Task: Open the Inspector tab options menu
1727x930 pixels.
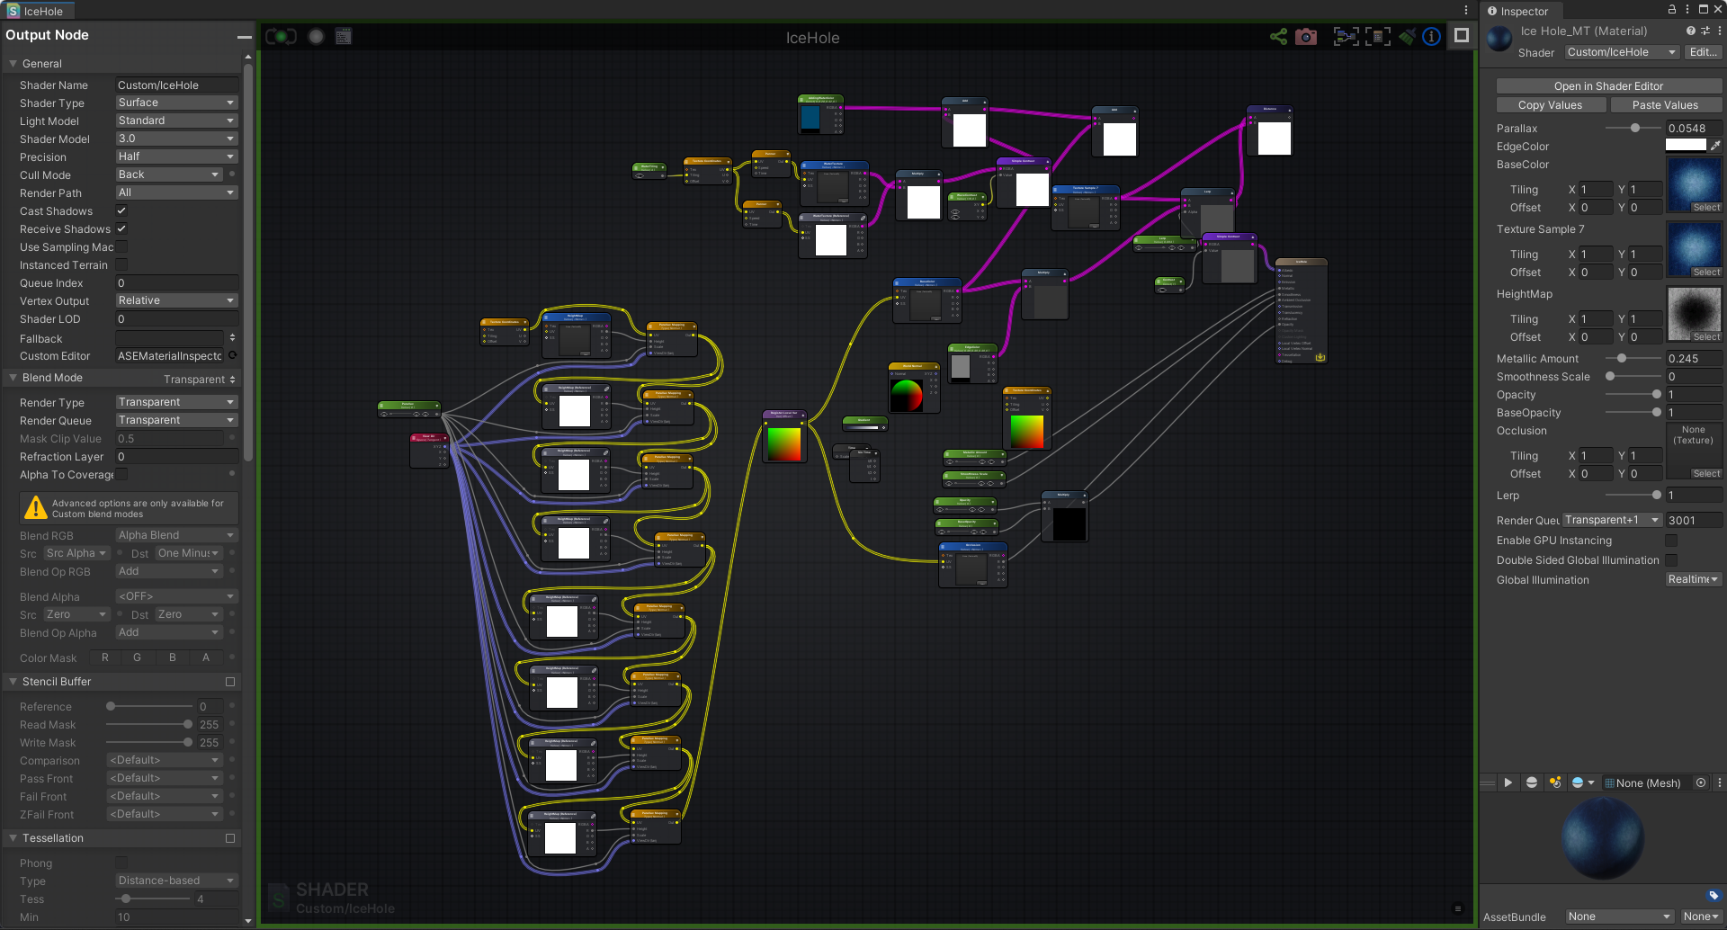Action: pyautogui.click(x=1687, y=9)
